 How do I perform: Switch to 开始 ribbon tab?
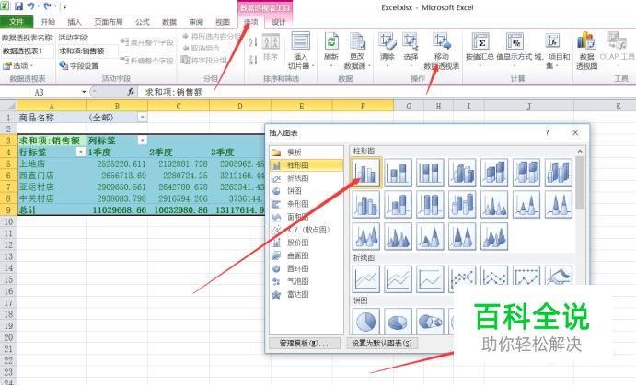point(48,22)
